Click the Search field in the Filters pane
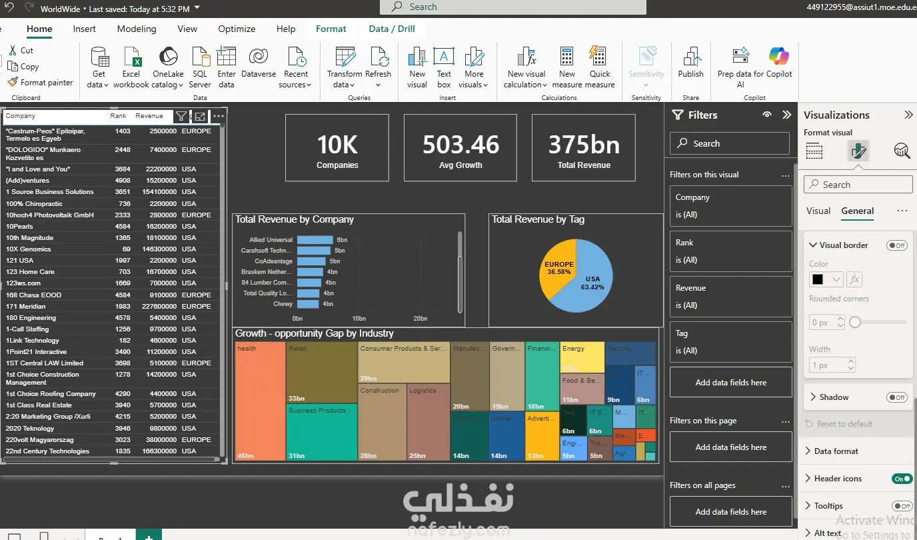This screenshot has height=540, width=917. (x=730, y=143)
